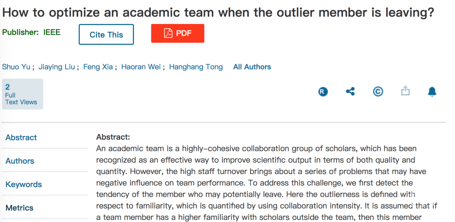
Task: Click the export upload arrow icon
Action: 405,91
